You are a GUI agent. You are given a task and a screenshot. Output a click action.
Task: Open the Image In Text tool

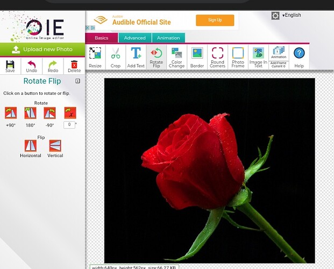click(258, 57)
